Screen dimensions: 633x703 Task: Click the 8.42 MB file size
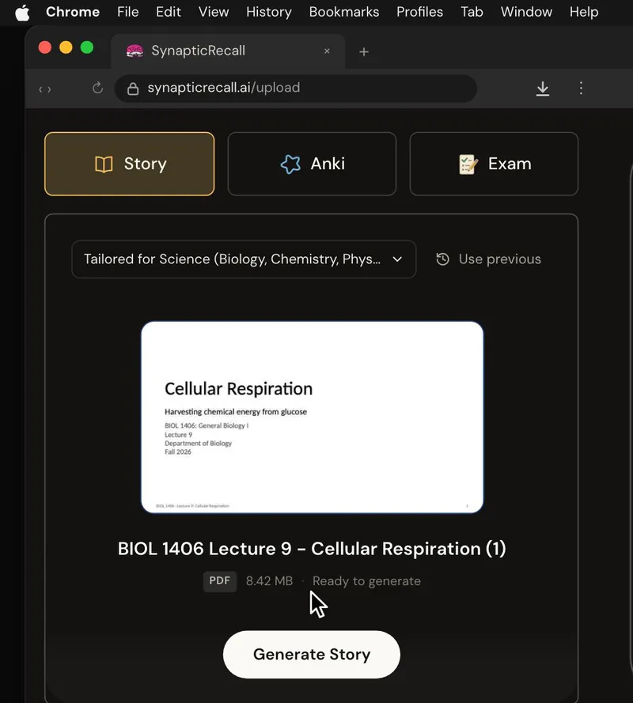click(x=269, y=581)
